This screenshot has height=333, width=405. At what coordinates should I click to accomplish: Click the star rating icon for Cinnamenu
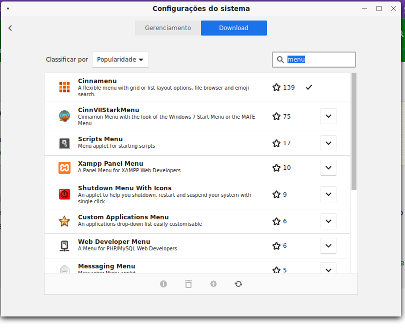(276, 87)
